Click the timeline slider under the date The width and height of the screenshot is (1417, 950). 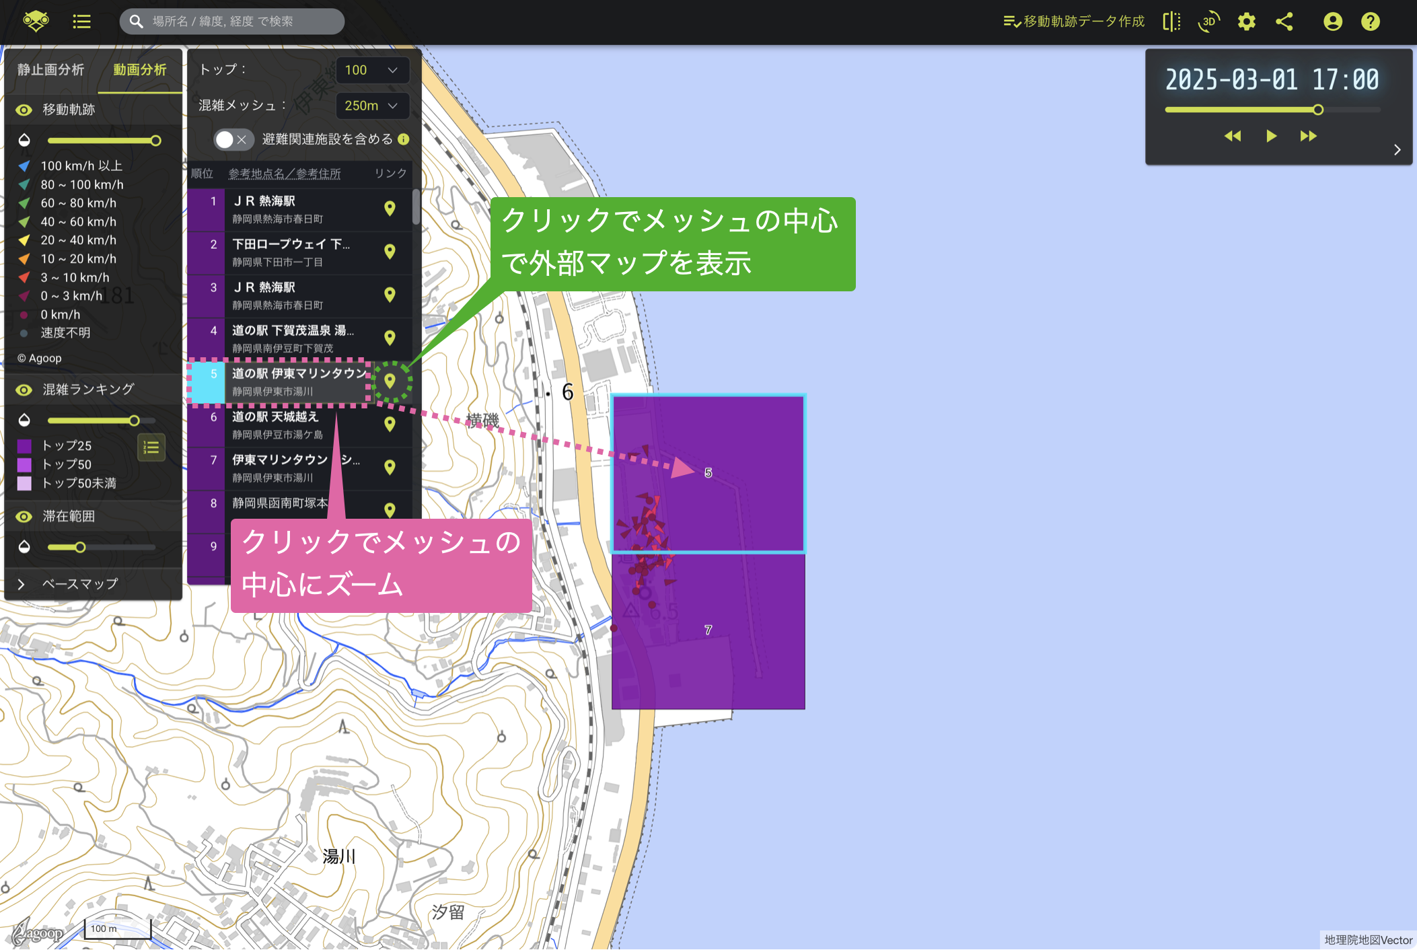coord(1272,110)
